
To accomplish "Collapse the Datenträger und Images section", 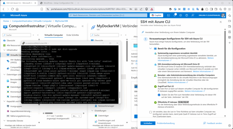I will click(x=4, y=75).
